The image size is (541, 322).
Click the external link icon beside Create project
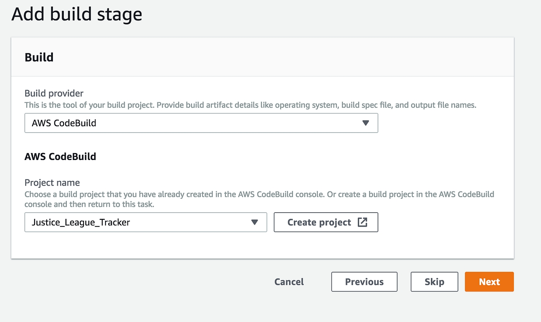click(362, 222)
